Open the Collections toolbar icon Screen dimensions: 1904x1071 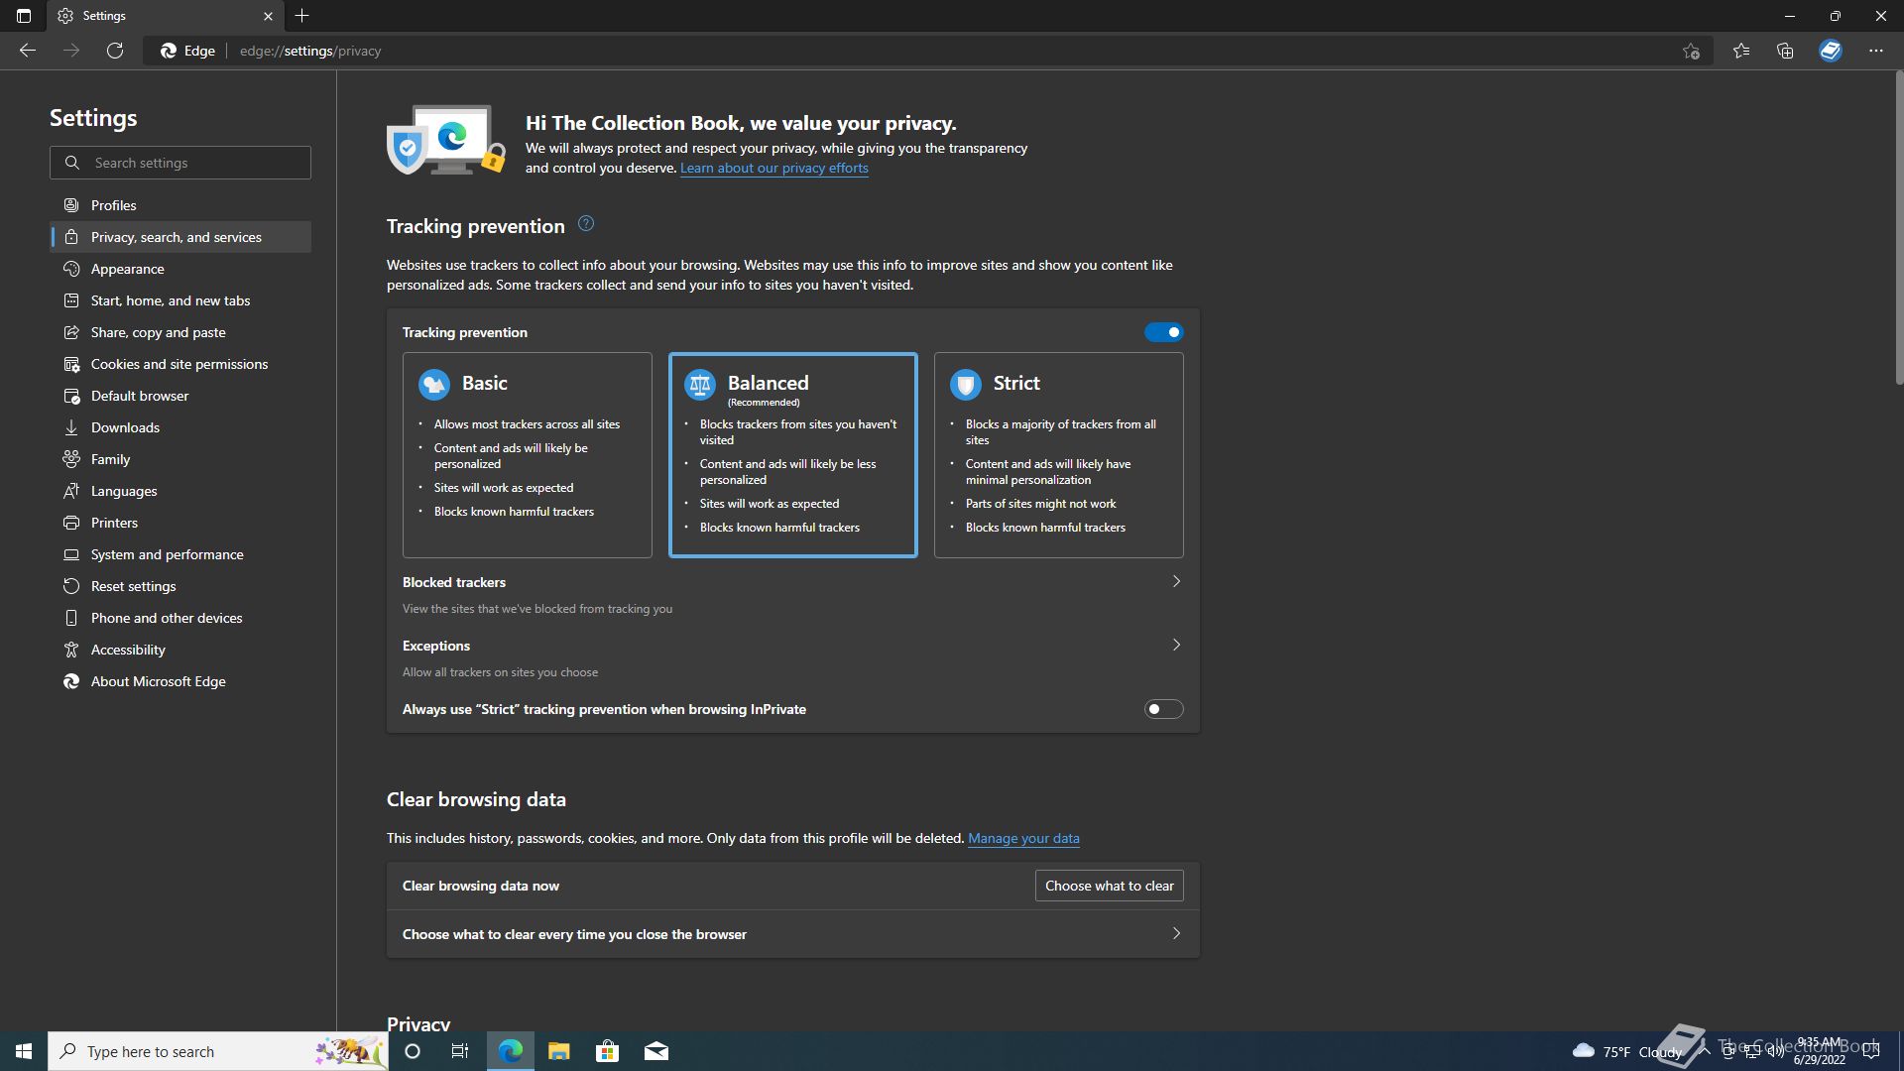point(1785,51)
